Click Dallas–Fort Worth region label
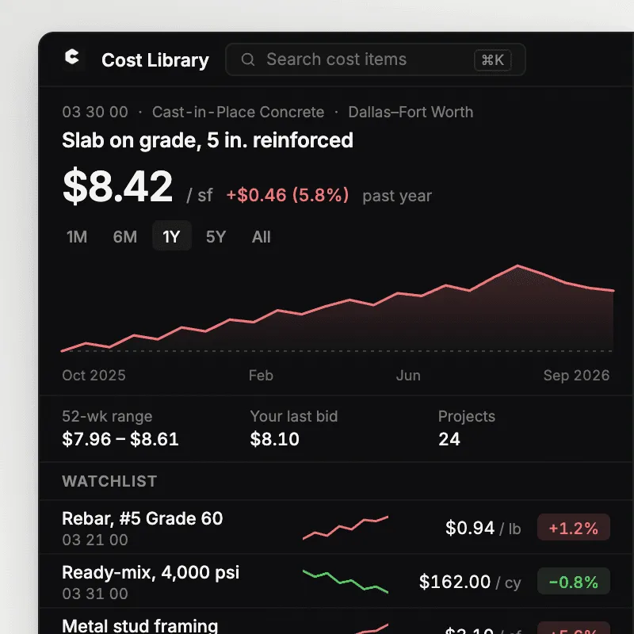 [x=411, y=112]
